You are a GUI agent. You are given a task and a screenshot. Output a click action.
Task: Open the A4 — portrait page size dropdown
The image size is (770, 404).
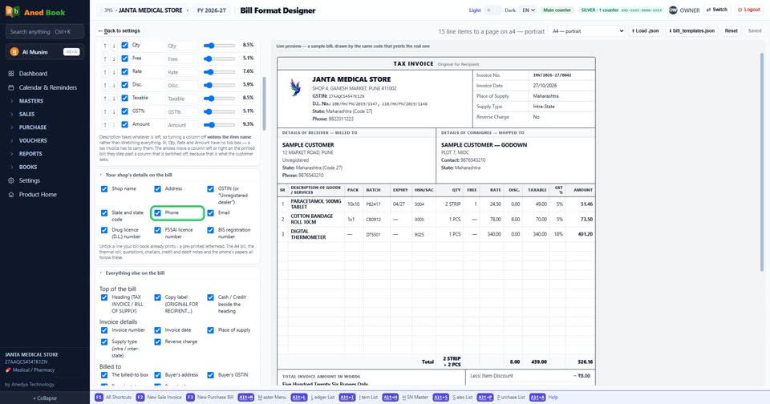tap(586, 31)
